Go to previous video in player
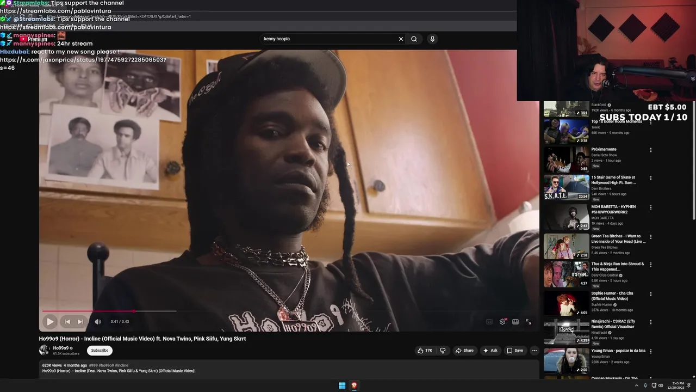The image size is (696, 392). click(67, 322)
